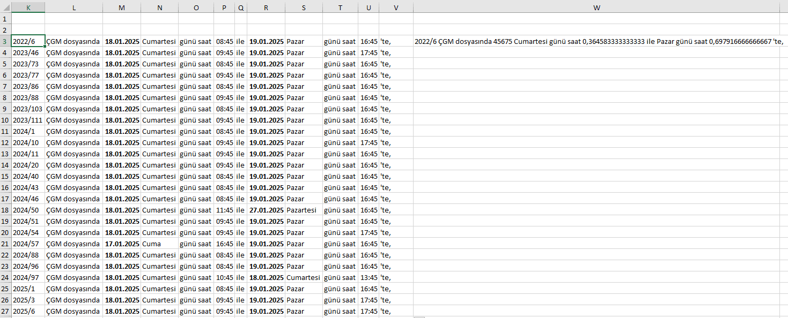Click the 13:45 time cell
788x318 pixels.
coord(369,277)
